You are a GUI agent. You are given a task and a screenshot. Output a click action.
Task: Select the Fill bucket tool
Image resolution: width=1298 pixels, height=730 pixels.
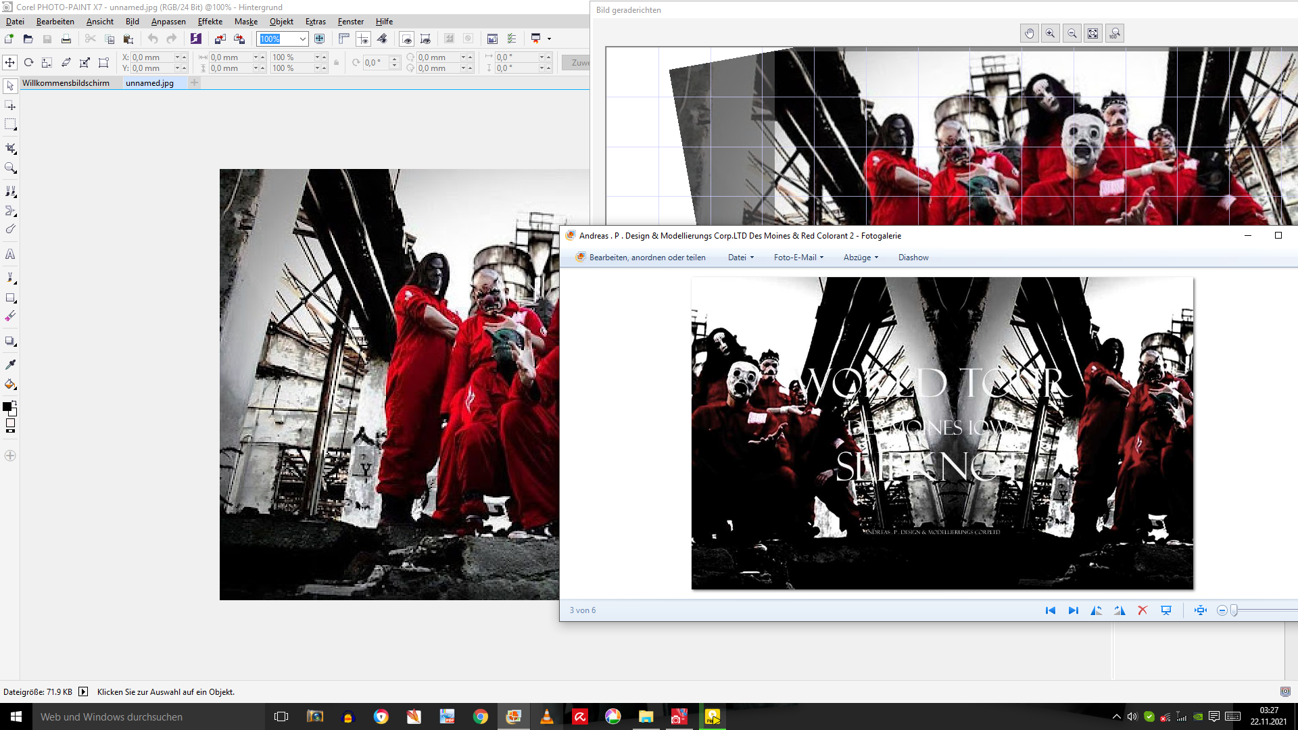tap(10, 384)
